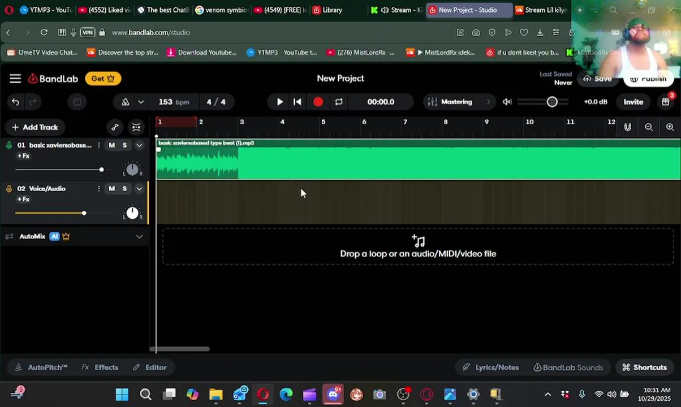Click the AutoMix sliders icon
This screenshot has height=407, width=681.
9,236
